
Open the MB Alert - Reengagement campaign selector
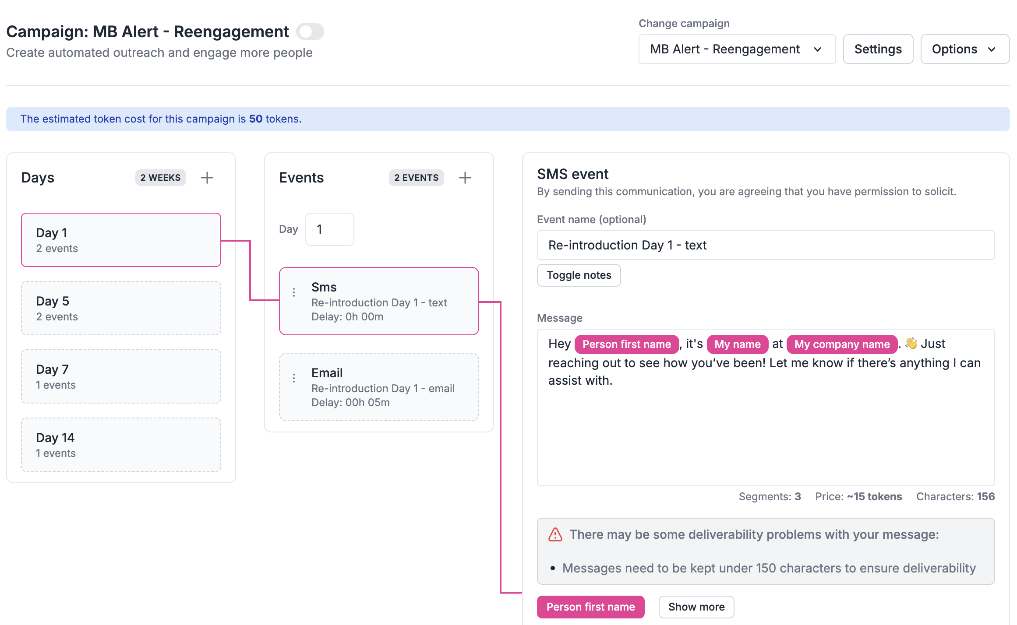[x=736, y=49]
